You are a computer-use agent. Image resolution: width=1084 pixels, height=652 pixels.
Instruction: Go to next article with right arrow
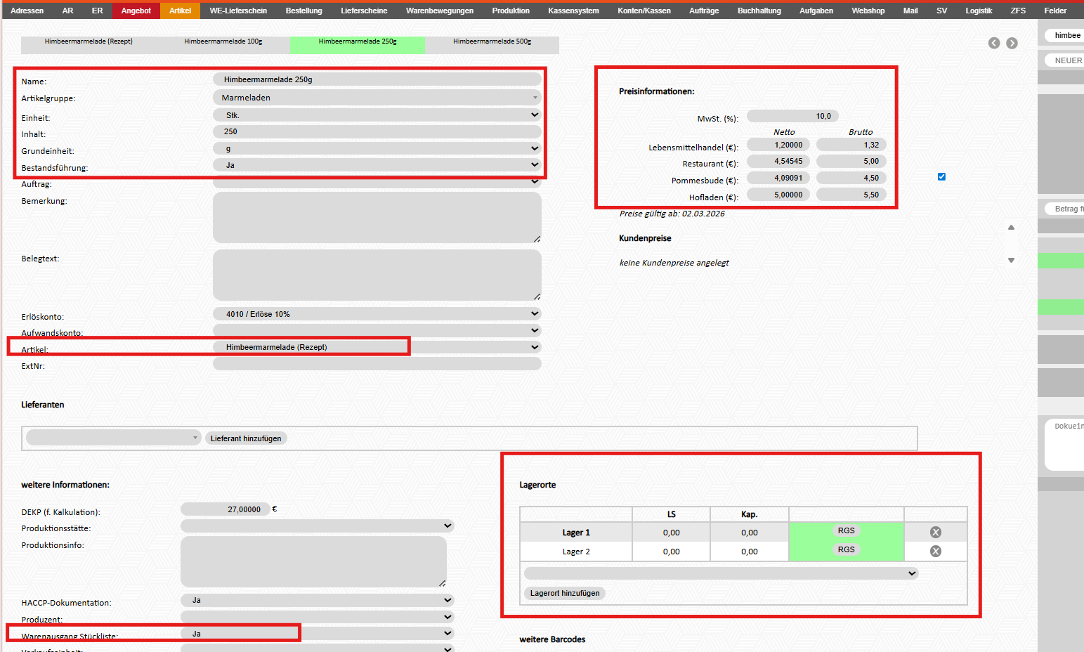click(1012, 43)
